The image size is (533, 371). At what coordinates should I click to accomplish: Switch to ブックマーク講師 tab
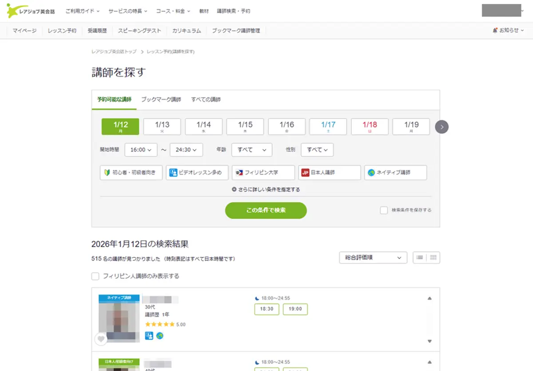(161, 100)
